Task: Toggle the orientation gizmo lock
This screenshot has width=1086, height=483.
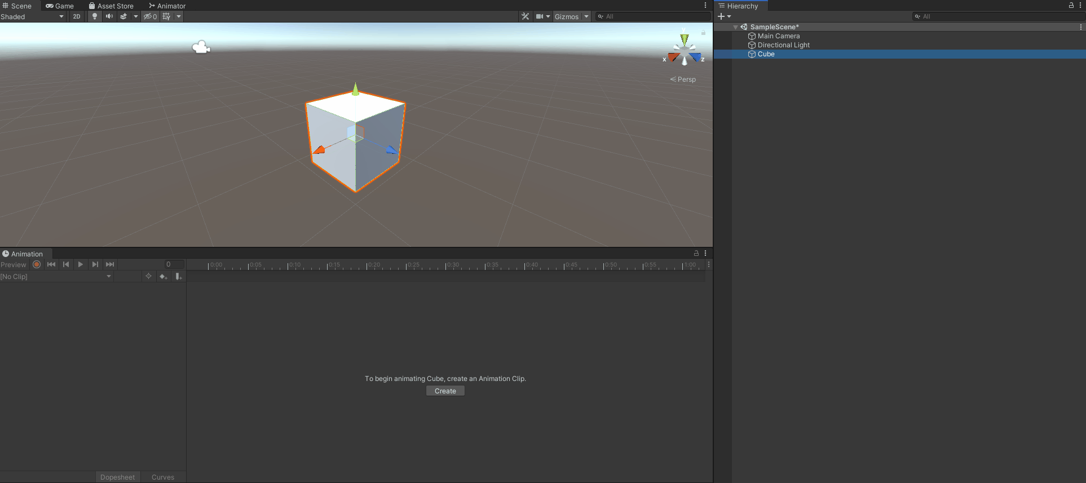Action: [x=703, y=33]
